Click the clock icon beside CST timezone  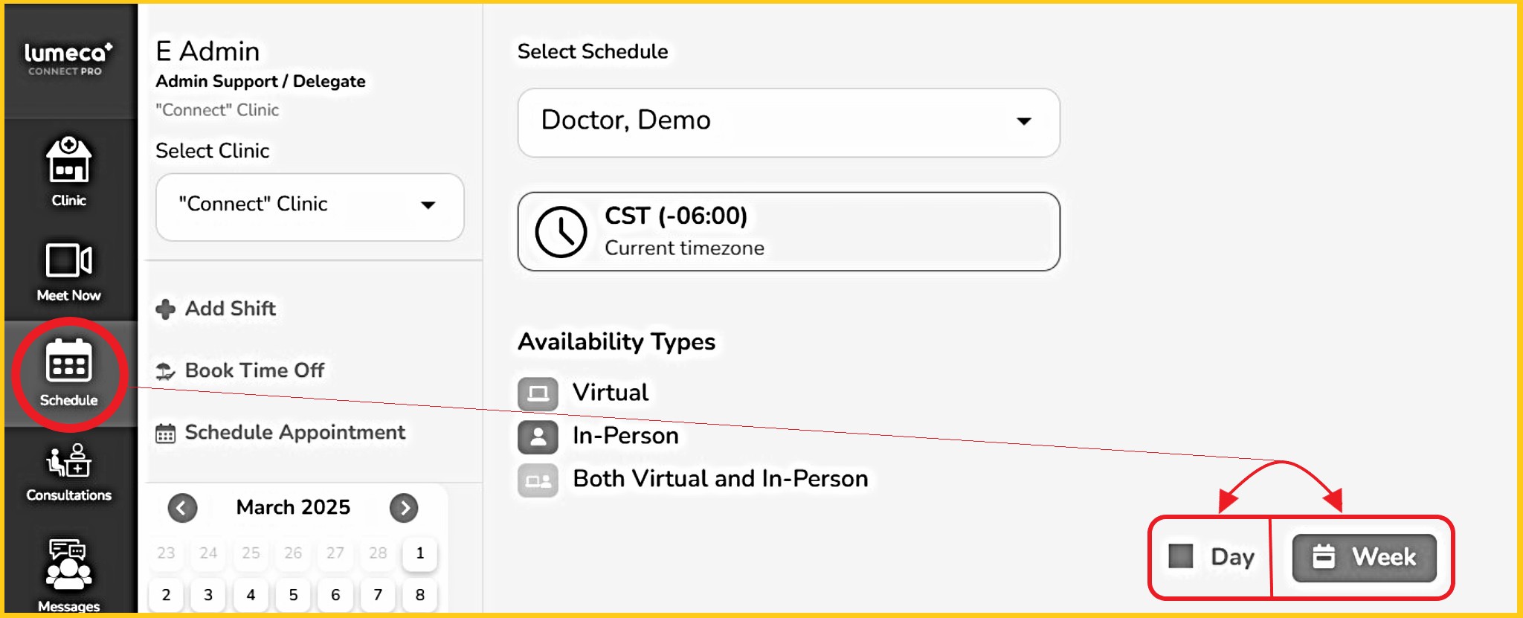[x=561, y=232]
